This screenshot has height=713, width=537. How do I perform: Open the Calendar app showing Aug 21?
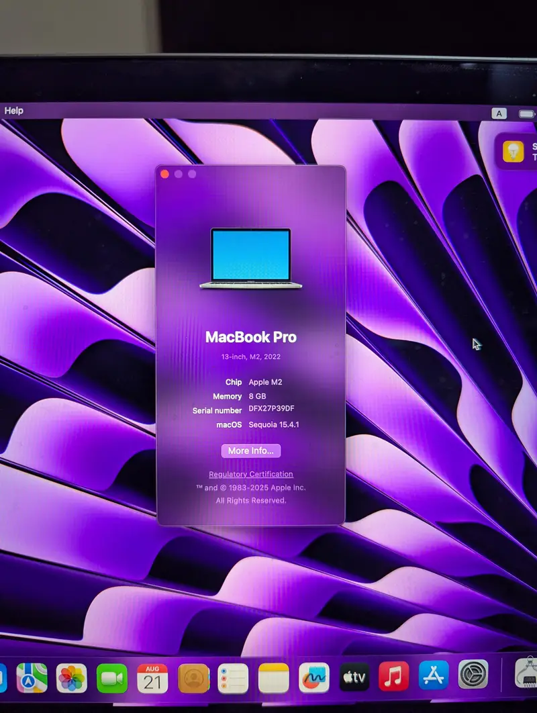point(152,677)
